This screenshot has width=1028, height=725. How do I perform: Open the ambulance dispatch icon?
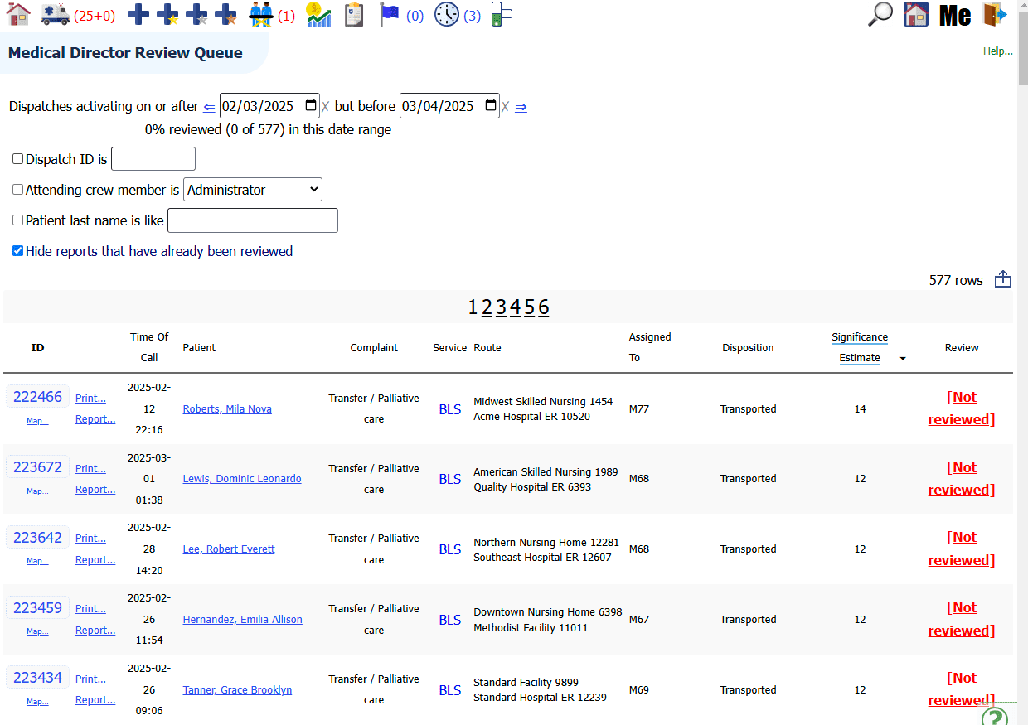[56, 14]
